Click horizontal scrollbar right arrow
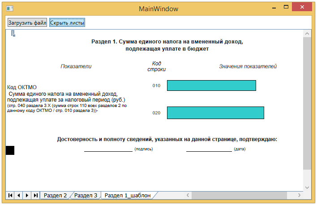Screen dimensions: 317x205 (299, 195)
